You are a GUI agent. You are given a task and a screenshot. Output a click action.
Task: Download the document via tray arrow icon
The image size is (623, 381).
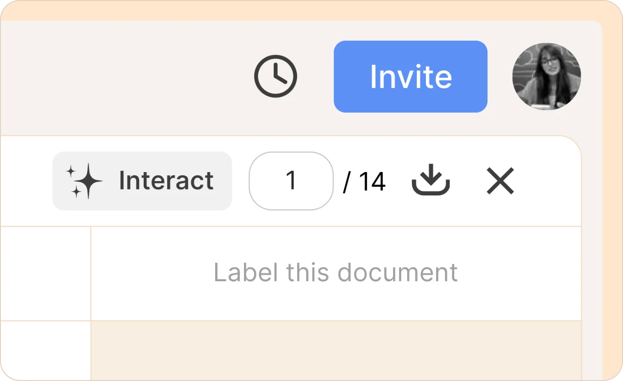coord(431,180)
